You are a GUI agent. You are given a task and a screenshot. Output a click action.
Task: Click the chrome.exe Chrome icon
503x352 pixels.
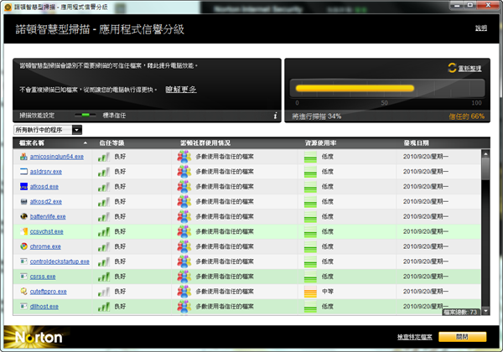tap(23, 246)
